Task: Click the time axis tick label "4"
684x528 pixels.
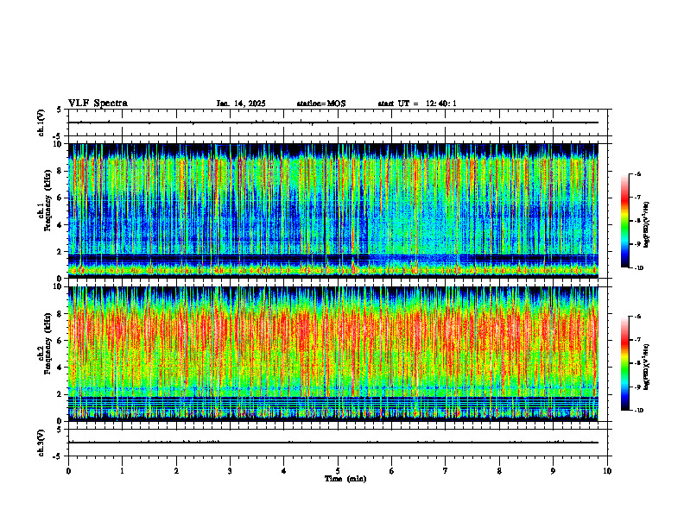Action: (x=284, y=471)
